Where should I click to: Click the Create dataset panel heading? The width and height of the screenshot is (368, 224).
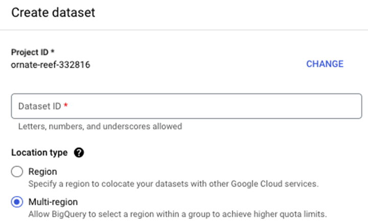pyautogui.click(x=53, y=13)
